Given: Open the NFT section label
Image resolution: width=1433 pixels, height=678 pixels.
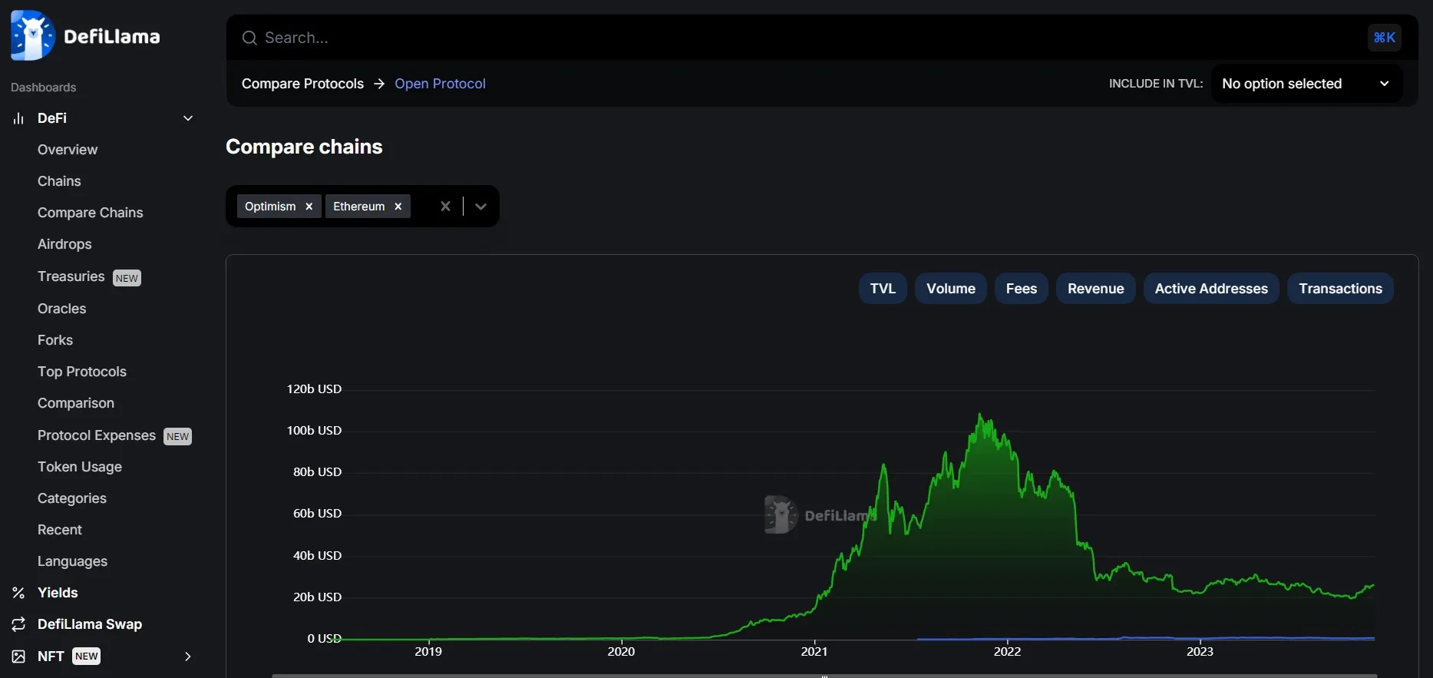Looking at the screenshot, I should (51, 657).
